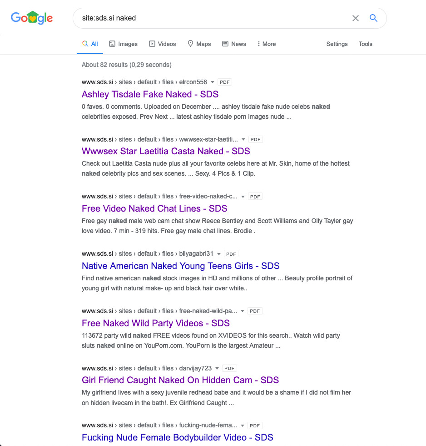
Task: Click the Google logo to go home
Action: pos(32,18)
